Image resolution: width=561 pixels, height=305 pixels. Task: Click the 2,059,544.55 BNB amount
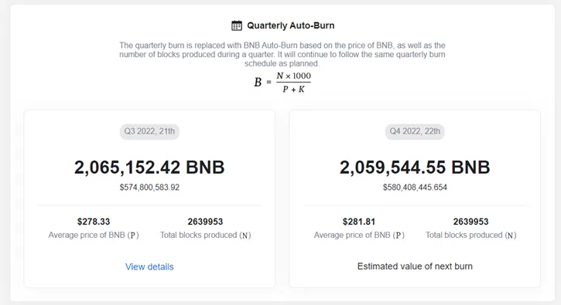(415, 167)
